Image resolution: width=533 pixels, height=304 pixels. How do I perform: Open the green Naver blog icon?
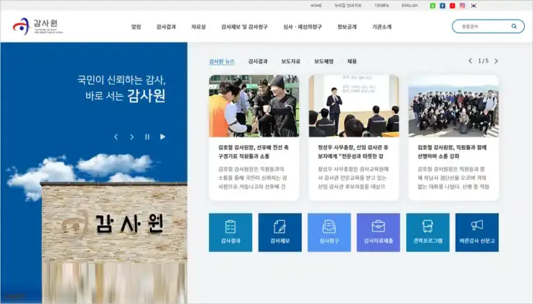pos(432,6)
